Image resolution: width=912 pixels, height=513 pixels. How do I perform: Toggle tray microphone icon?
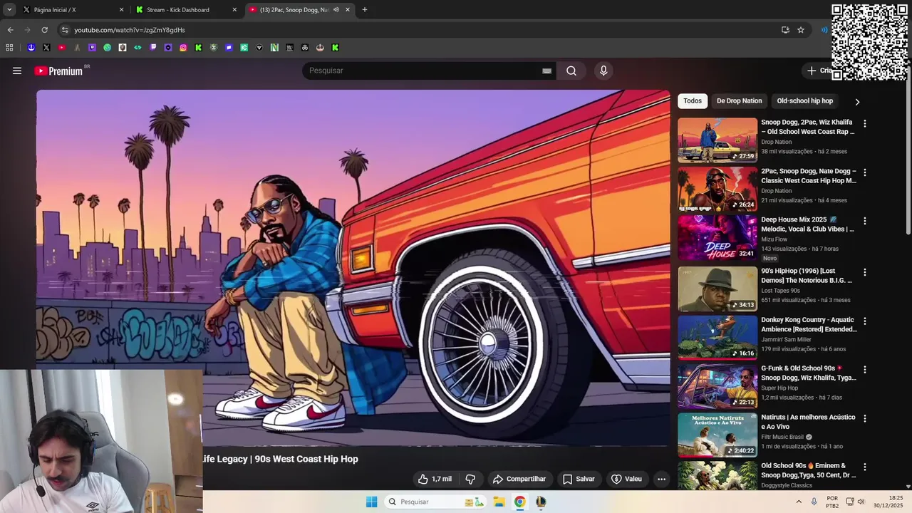pos(814,502)
